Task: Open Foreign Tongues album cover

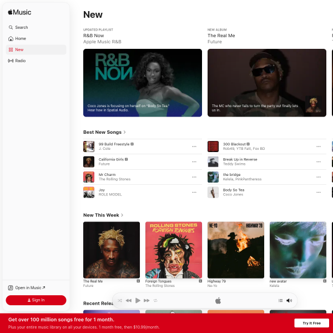Action: coord(174,250)
